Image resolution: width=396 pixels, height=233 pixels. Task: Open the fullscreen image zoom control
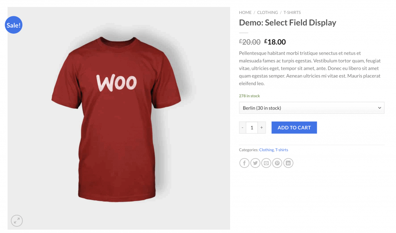[x=17, y=221]
